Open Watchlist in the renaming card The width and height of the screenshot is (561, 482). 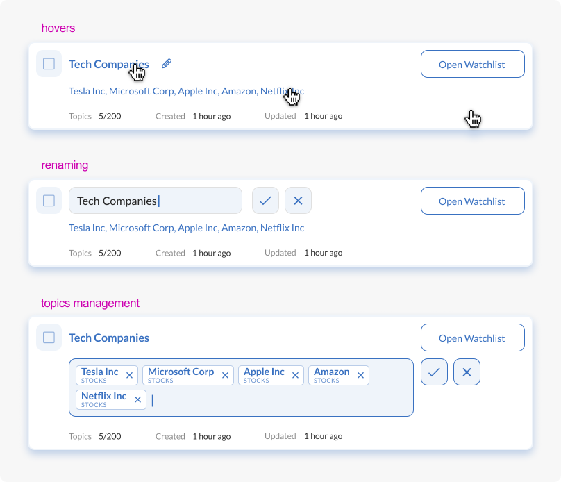click(472, 201)
